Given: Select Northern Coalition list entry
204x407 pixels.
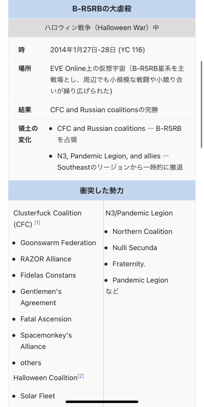Looking at the screenshot, I should click(x=143, y=231).
